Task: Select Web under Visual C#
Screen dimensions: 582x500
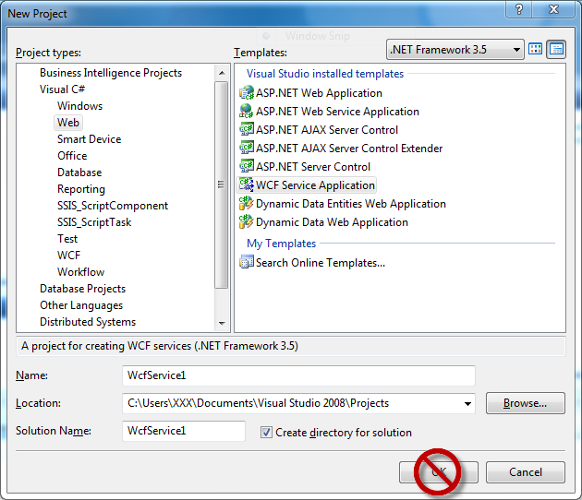Action: pyautogui.click(x=68, y=123)
